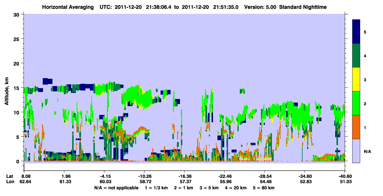Click the bright green level 2 legend swatch
The image size is (383, 196).
[x=356, y=103]
